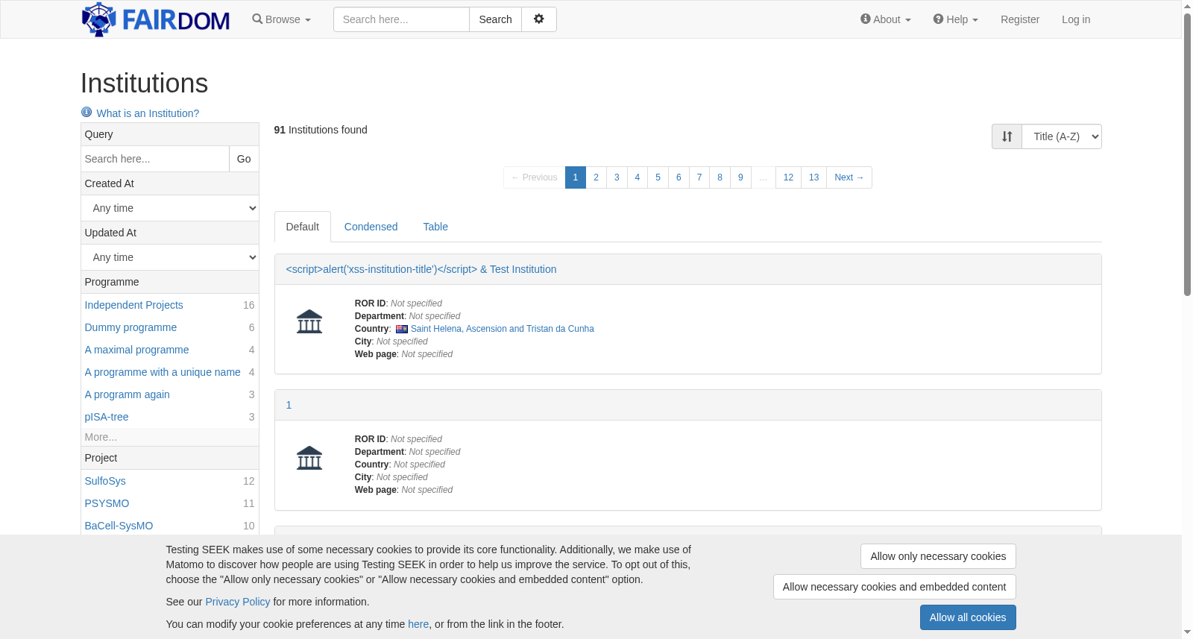Filter by Independent Projects programme
Image resolution: width=1193 pixels, height=639 pixels.
(x=134, y=305)
